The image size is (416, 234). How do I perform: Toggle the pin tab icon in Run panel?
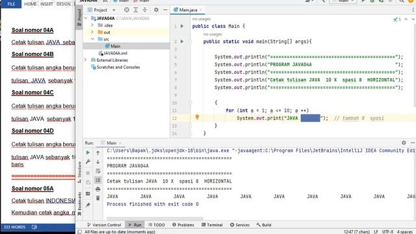[x=88, y=205]
